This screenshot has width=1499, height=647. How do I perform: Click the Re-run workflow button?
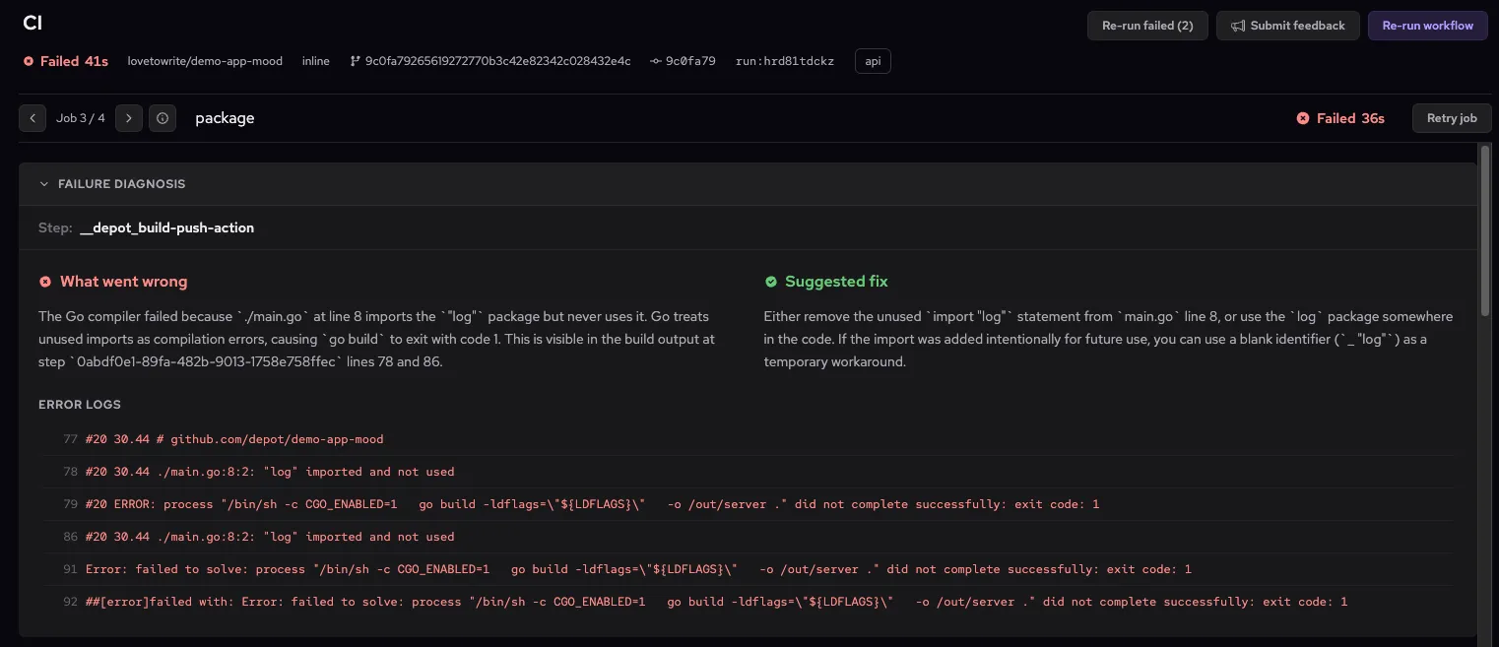[x=1427, y=26]
